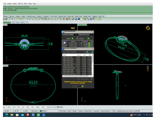Click the Grams column header

79,55
